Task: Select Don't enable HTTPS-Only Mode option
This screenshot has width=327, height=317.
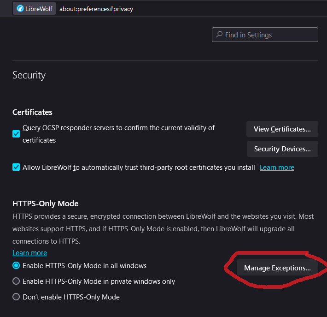Action: [16, 297]
